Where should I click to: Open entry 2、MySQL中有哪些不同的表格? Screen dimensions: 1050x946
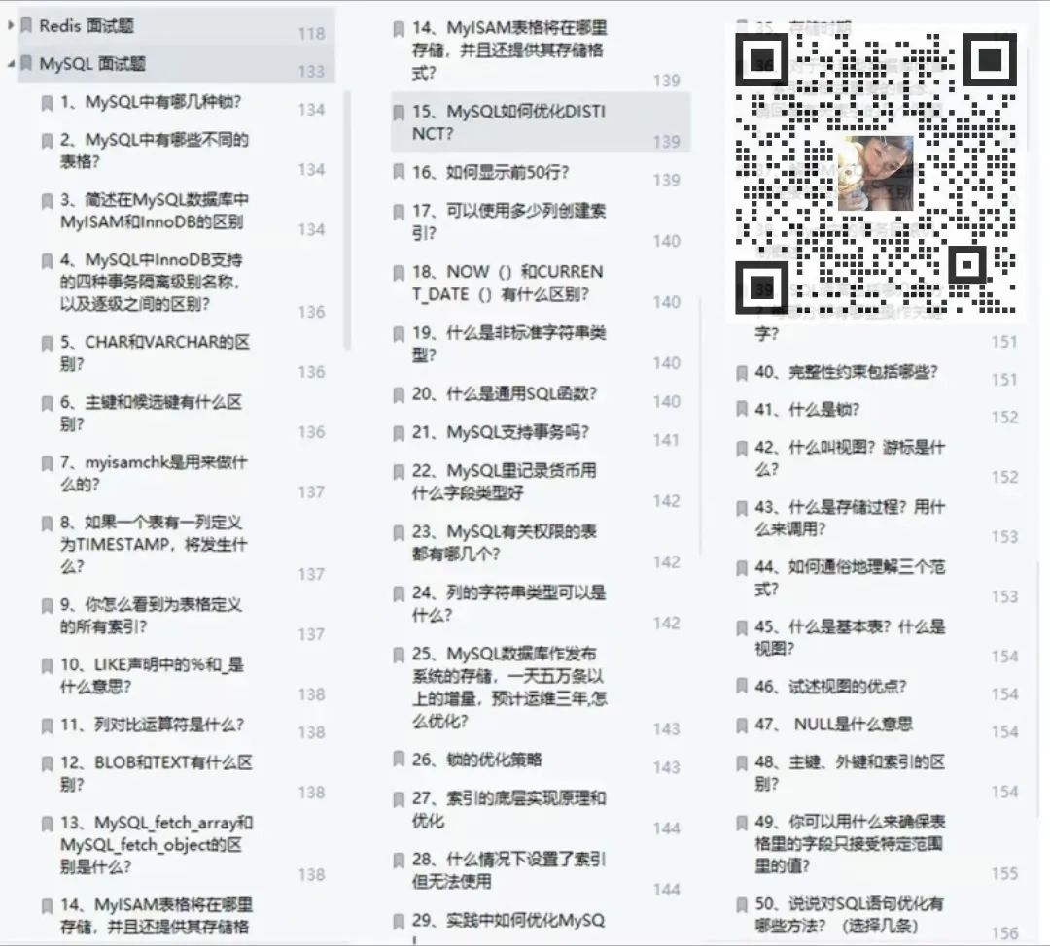(x=154, y=151)
